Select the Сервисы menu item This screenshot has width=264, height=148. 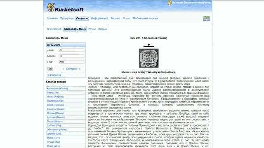82,18
